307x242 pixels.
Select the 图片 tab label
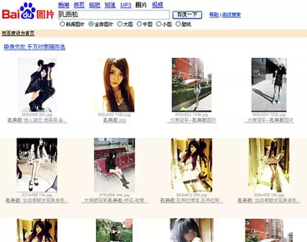(x=141, y=5)
